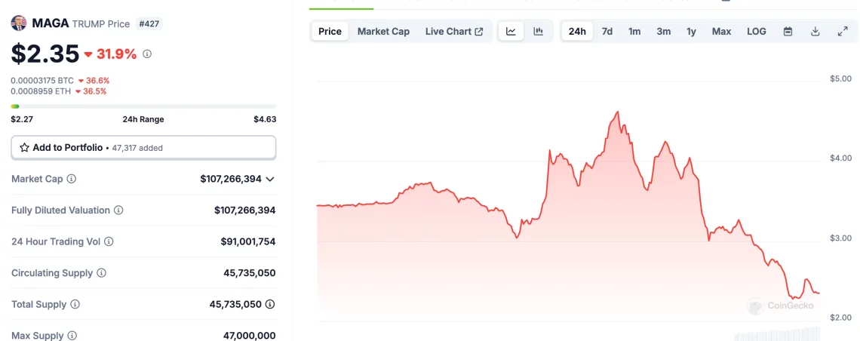The image size is (860, 341).
Task: Open Live Chart external link
Action: [x=454, y=32]
